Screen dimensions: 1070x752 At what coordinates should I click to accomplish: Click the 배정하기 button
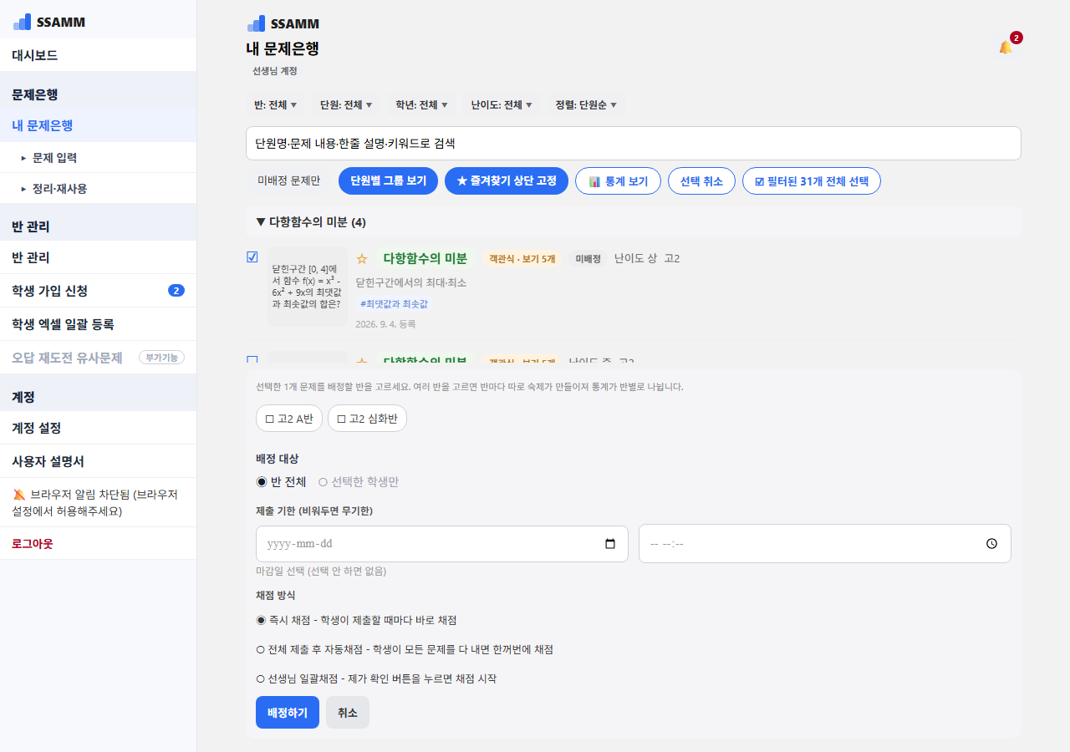pyautogui.click(x=288, y=713)
